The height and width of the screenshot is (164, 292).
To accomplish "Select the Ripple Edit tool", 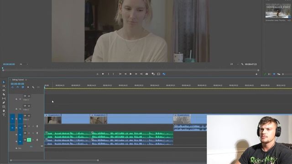I will pos(4,90).
